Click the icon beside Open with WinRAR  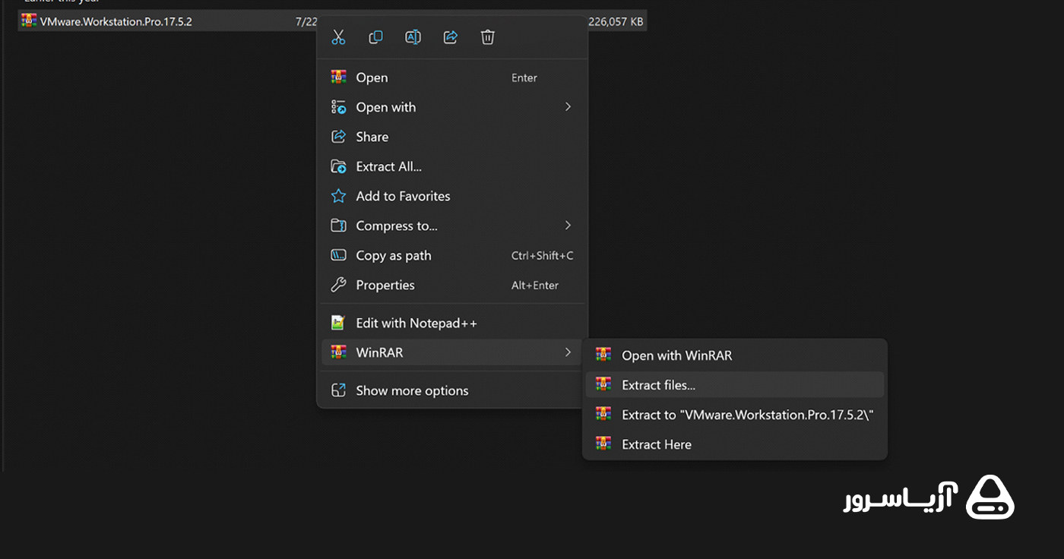[603, 355]
